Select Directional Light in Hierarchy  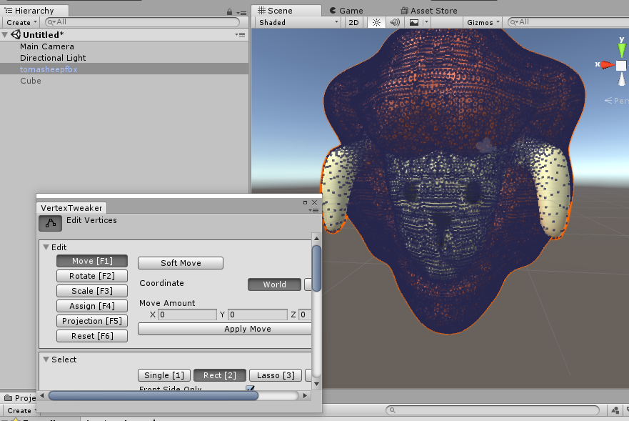[53, 58]
